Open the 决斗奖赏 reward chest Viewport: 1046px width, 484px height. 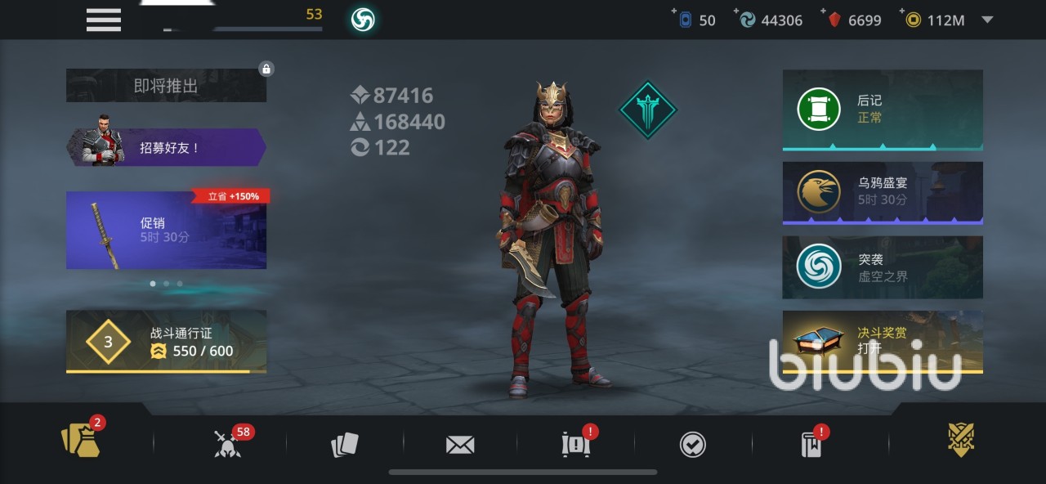tap(883, 342)
